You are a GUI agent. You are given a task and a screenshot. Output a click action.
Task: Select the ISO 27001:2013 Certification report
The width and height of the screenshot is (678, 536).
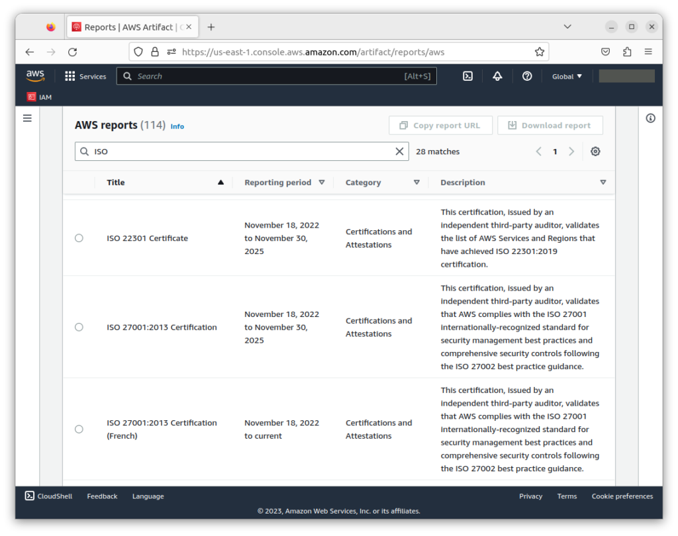tap(79, 326)
